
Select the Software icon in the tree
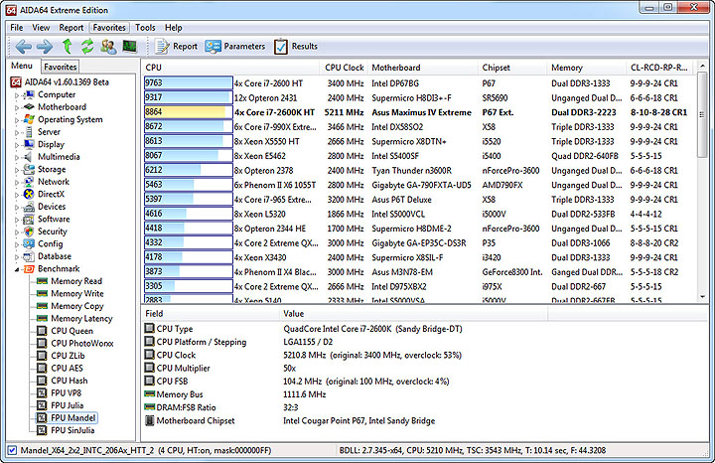[29, 219]
